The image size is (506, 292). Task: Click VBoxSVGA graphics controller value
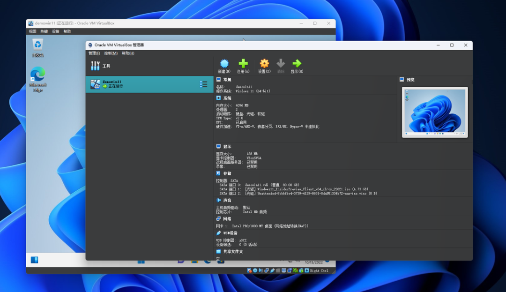pos(254,158)
